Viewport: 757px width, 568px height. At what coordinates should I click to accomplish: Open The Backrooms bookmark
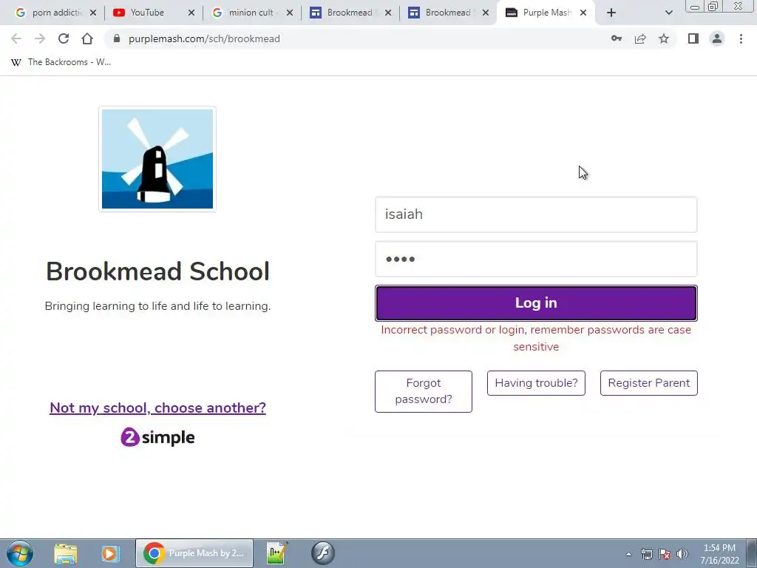(61, 62)
